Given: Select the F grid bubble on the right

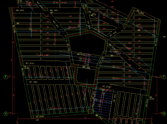Looking at the screenshot, I should click(164, 77).
